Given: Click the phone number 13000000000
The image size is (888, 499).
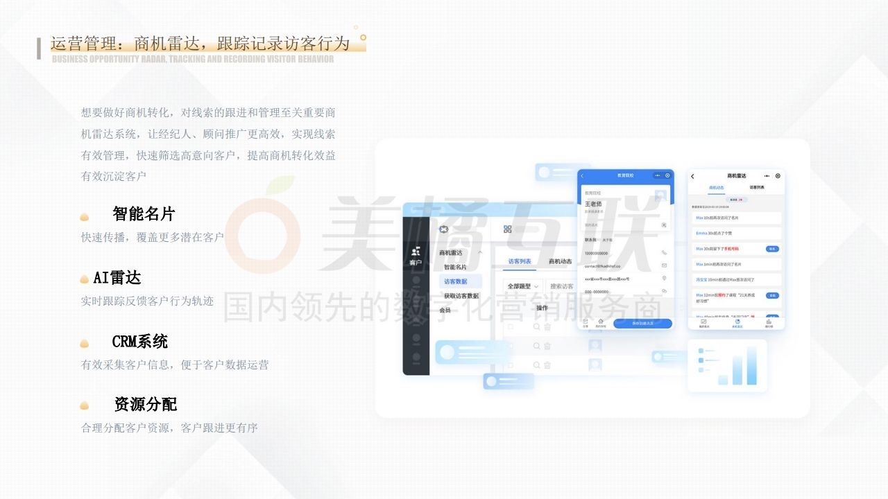Looking at the screenshot, I should (597, 253).
